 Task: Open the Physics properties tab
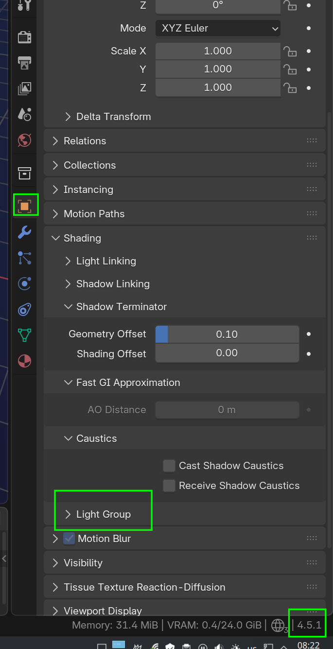tap(24, 283)
